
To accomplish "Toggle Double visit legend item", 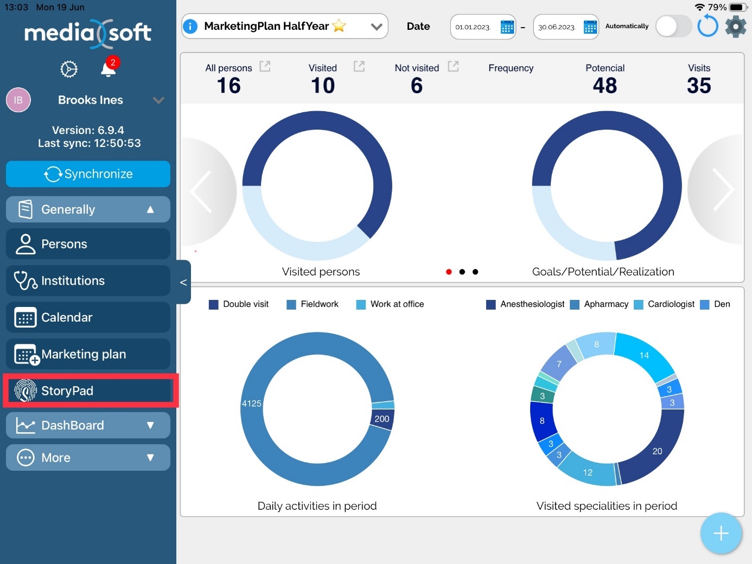I will pos(239,304).
